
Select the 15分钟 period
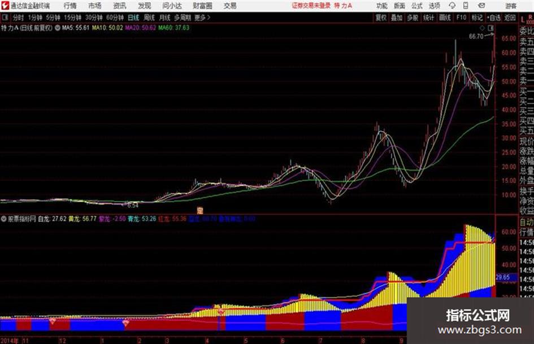72,18
